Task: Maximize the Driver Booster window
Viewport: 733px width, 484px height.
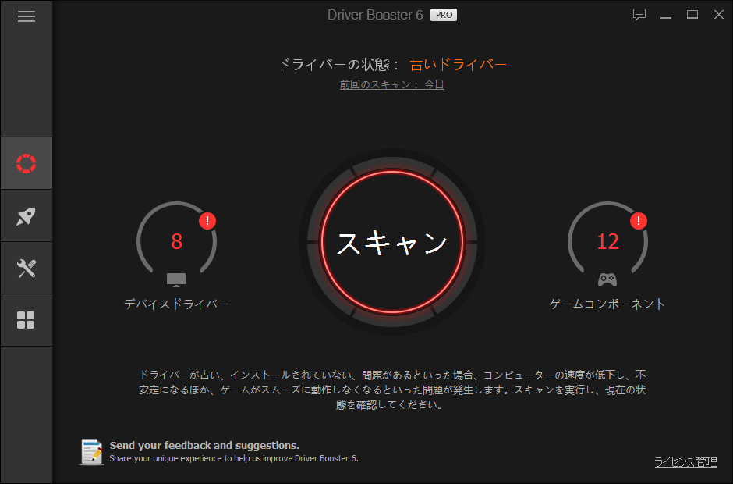Action: [692, 15]
